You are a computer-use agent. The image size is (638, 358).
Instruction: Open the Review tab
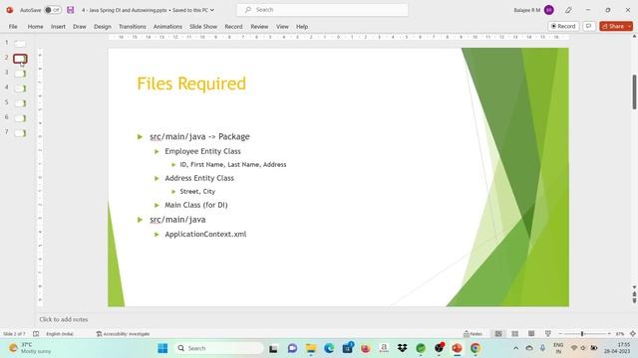259,27
